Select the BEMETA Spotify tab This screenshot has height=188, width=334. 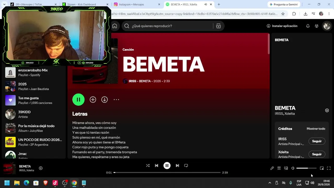tap(189, 4)
